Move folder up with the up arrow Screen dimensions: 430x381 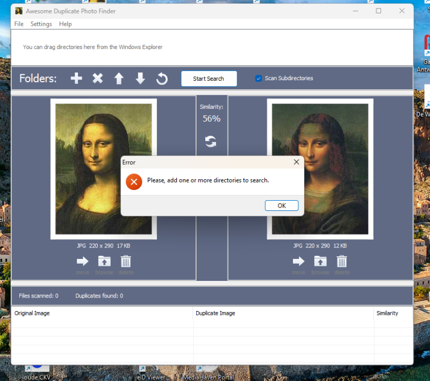point(119,79)
